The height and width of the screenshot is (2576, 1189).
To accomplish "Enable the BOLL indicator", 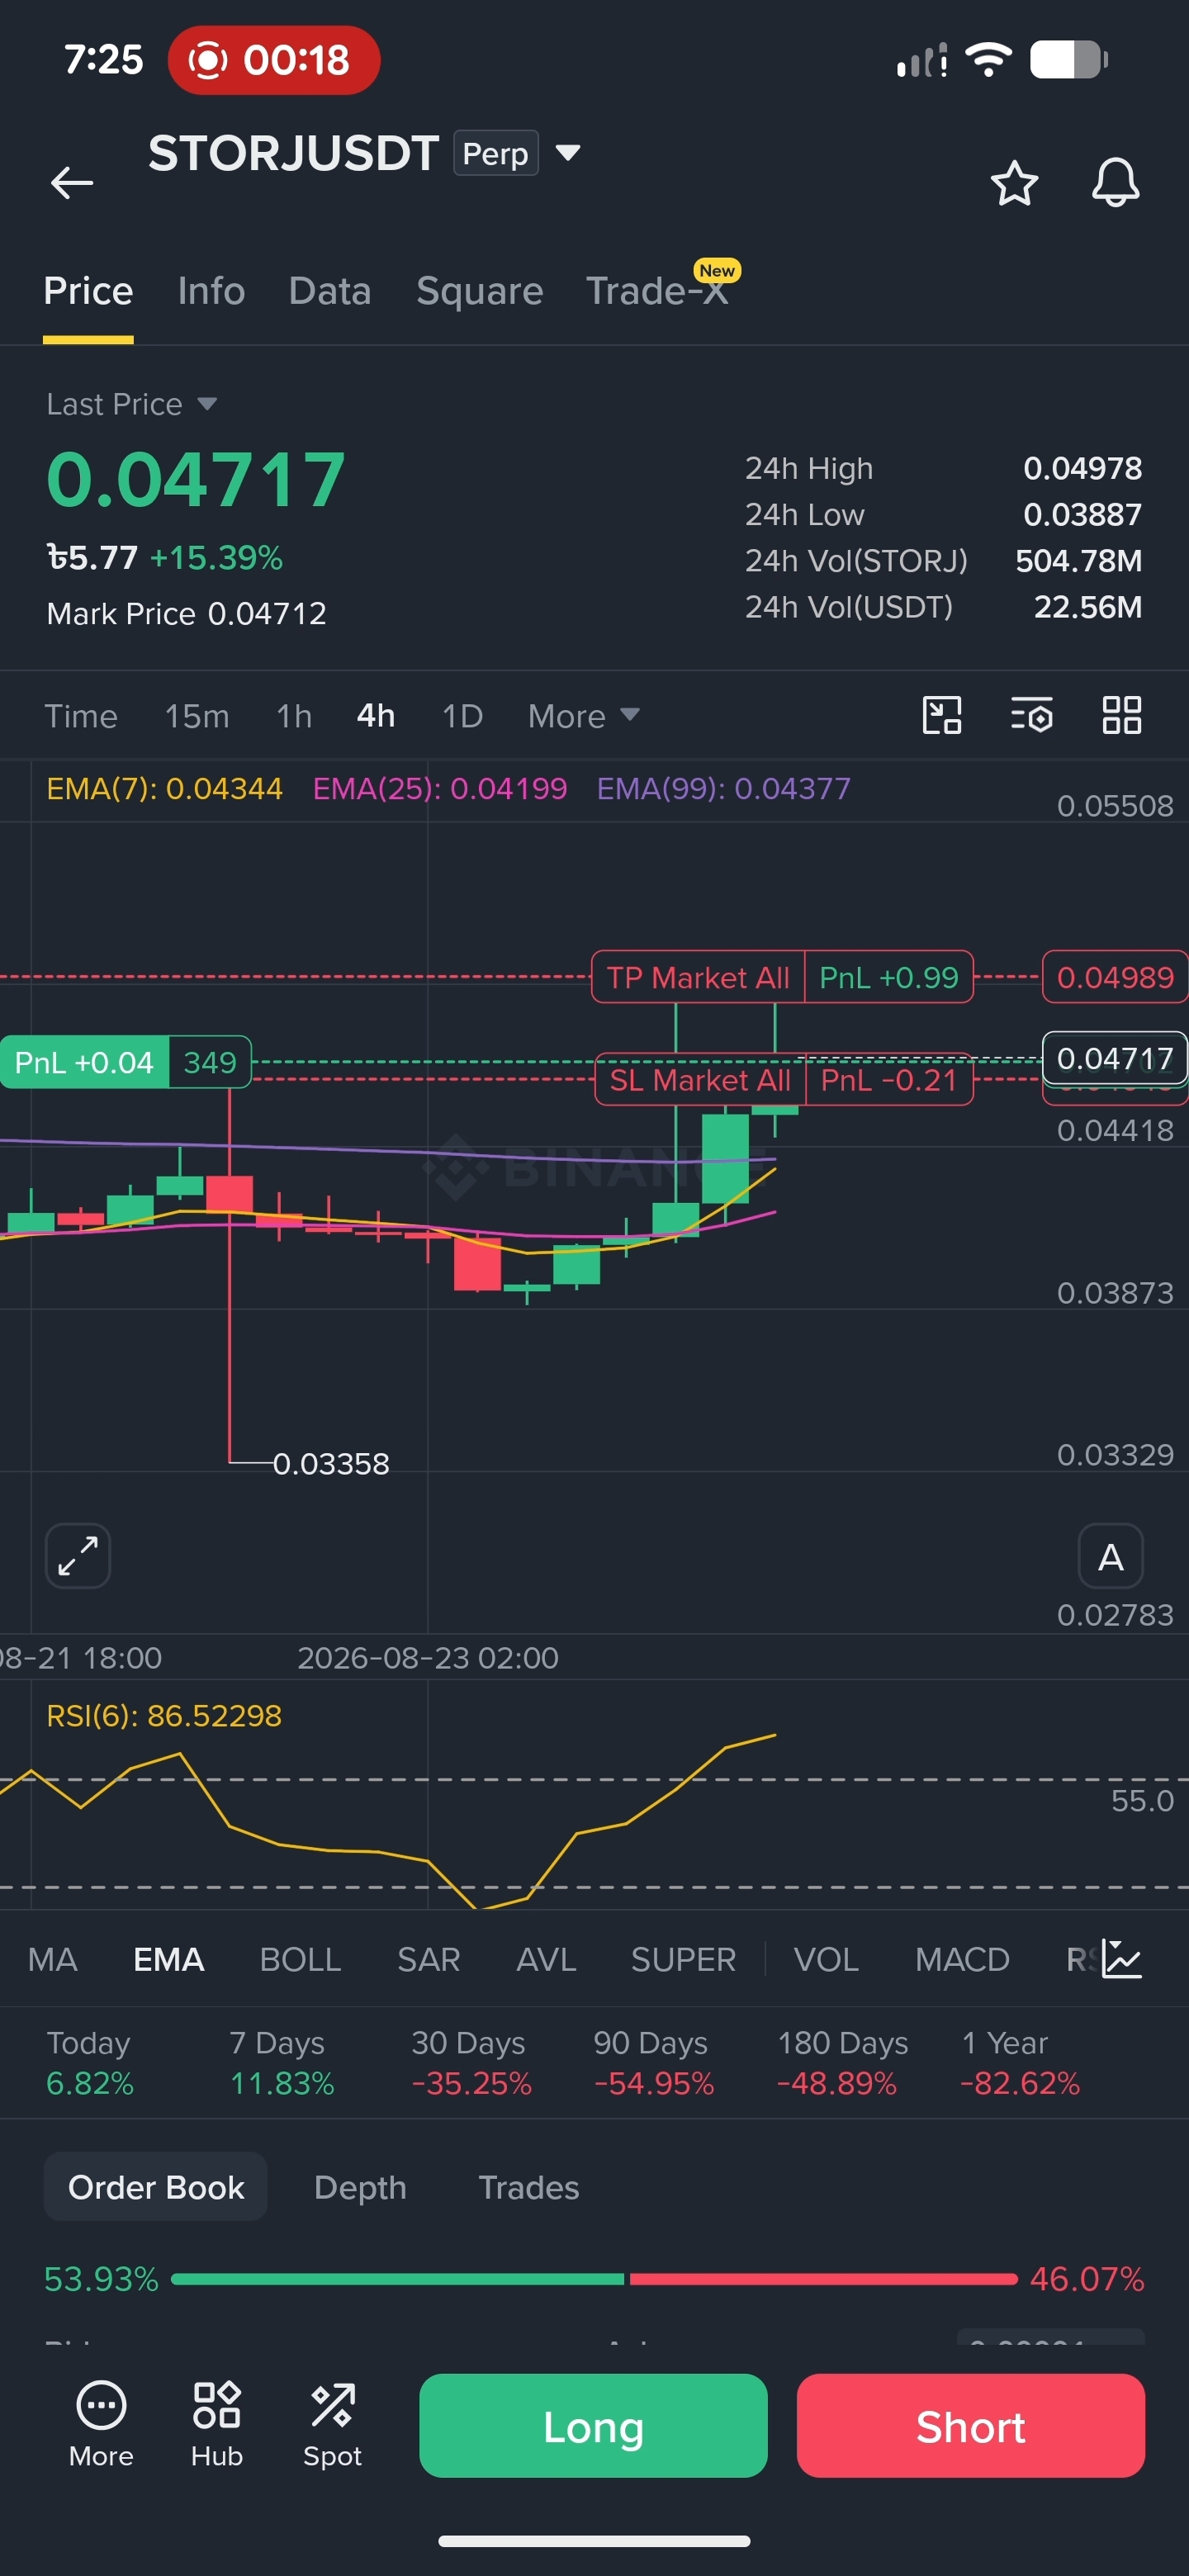I will [x=300, y=1959].
